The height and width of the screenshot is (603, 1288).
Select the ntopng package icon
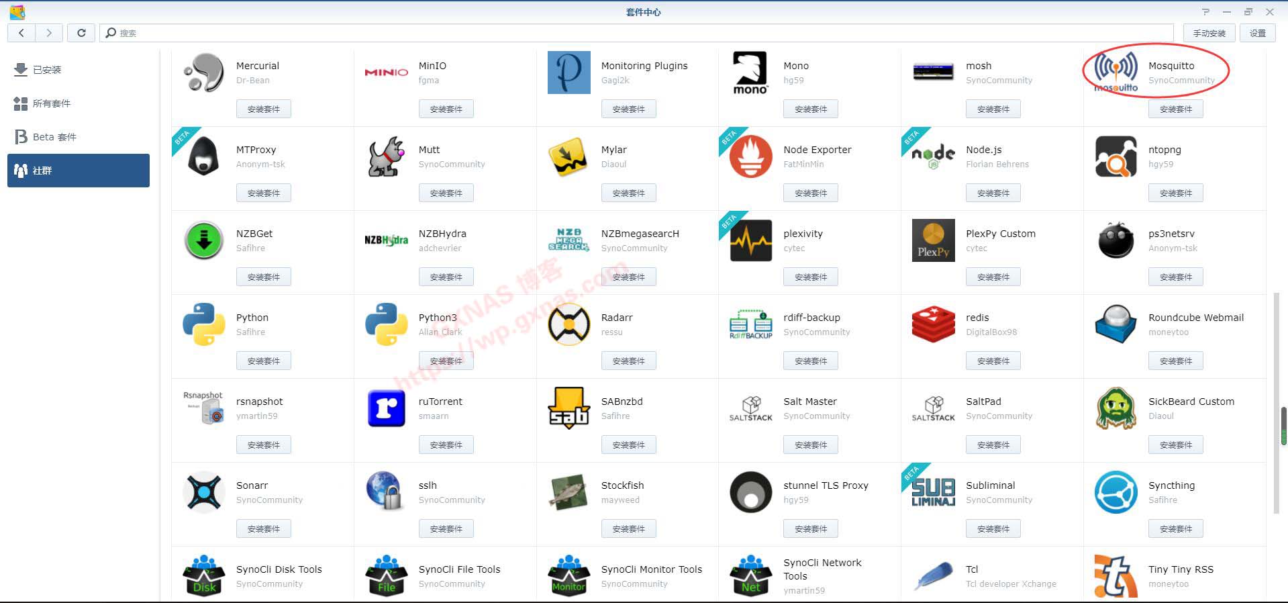pyautogui.click(x=1116, y=156)
